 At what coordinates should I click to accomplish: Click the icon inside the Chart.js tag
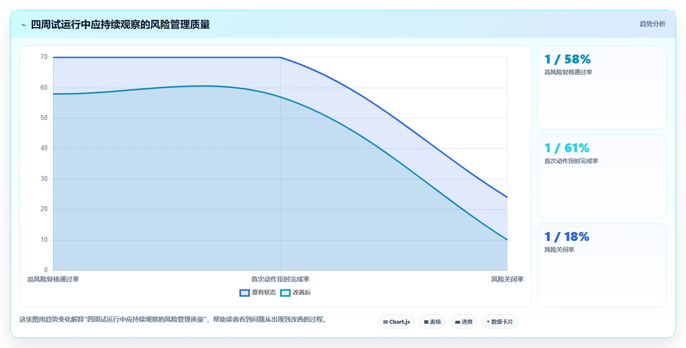(x=385, y=322)
